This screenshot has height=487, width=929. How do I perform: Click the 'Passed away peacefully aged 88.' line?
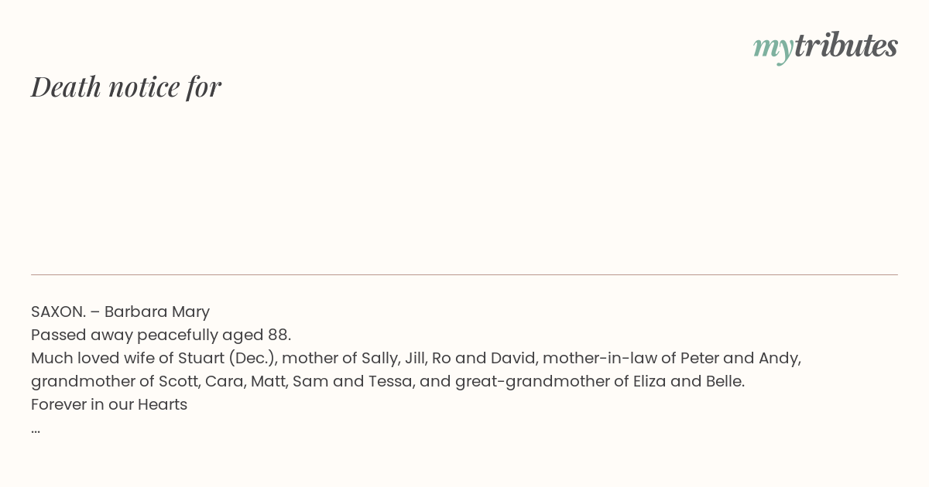(161, 335)
